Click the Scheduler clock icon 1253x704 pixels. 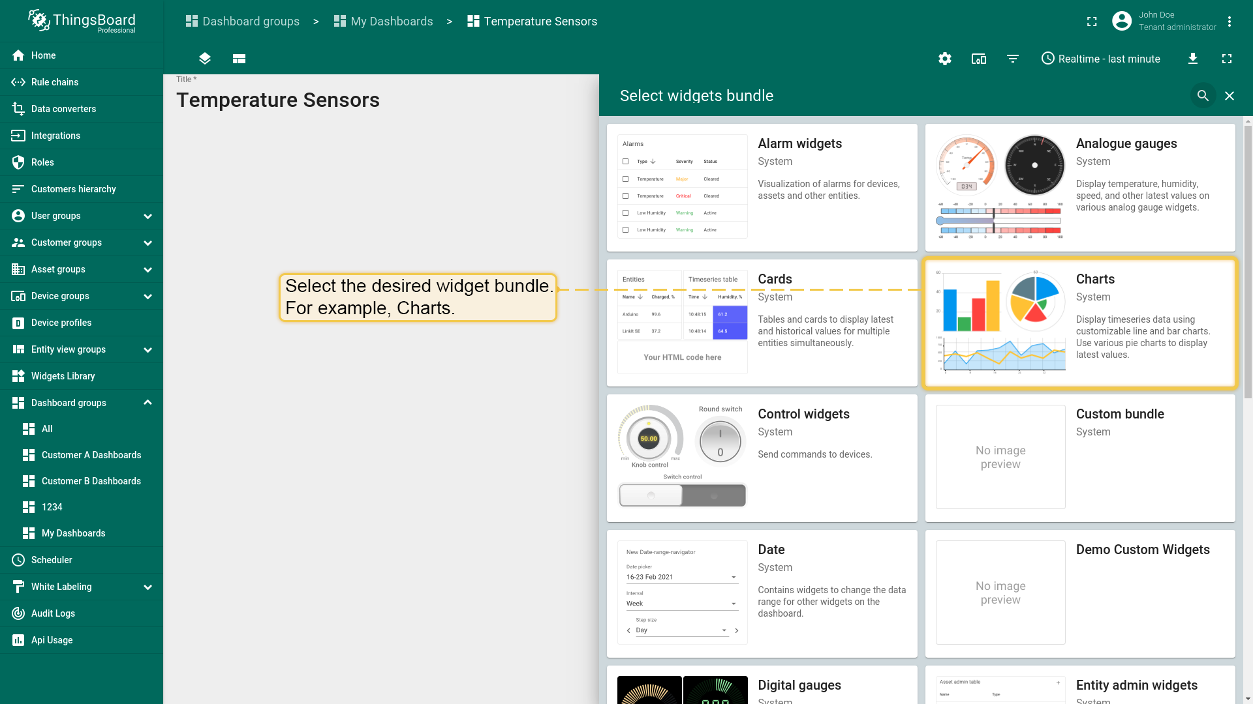[x=18, y=560]
